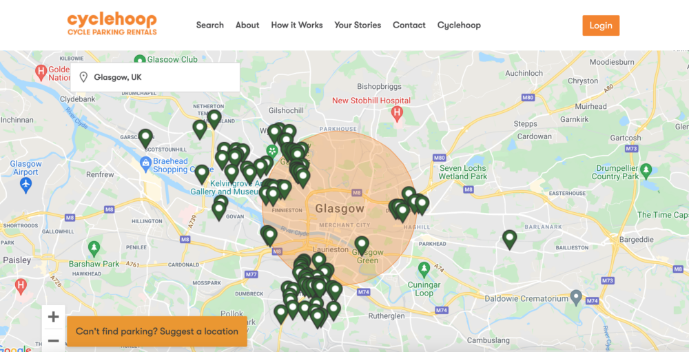Select parking marker near Scotstounhill
This screenshot has height=352, width=689.
(145, 138)
